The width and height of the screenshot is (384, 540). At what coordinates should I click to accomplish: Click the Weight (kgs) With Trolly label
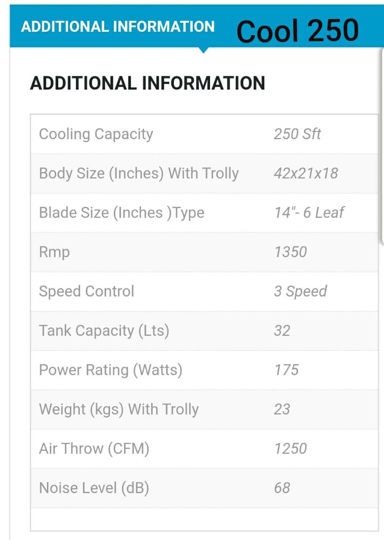(x=119, y=409)
